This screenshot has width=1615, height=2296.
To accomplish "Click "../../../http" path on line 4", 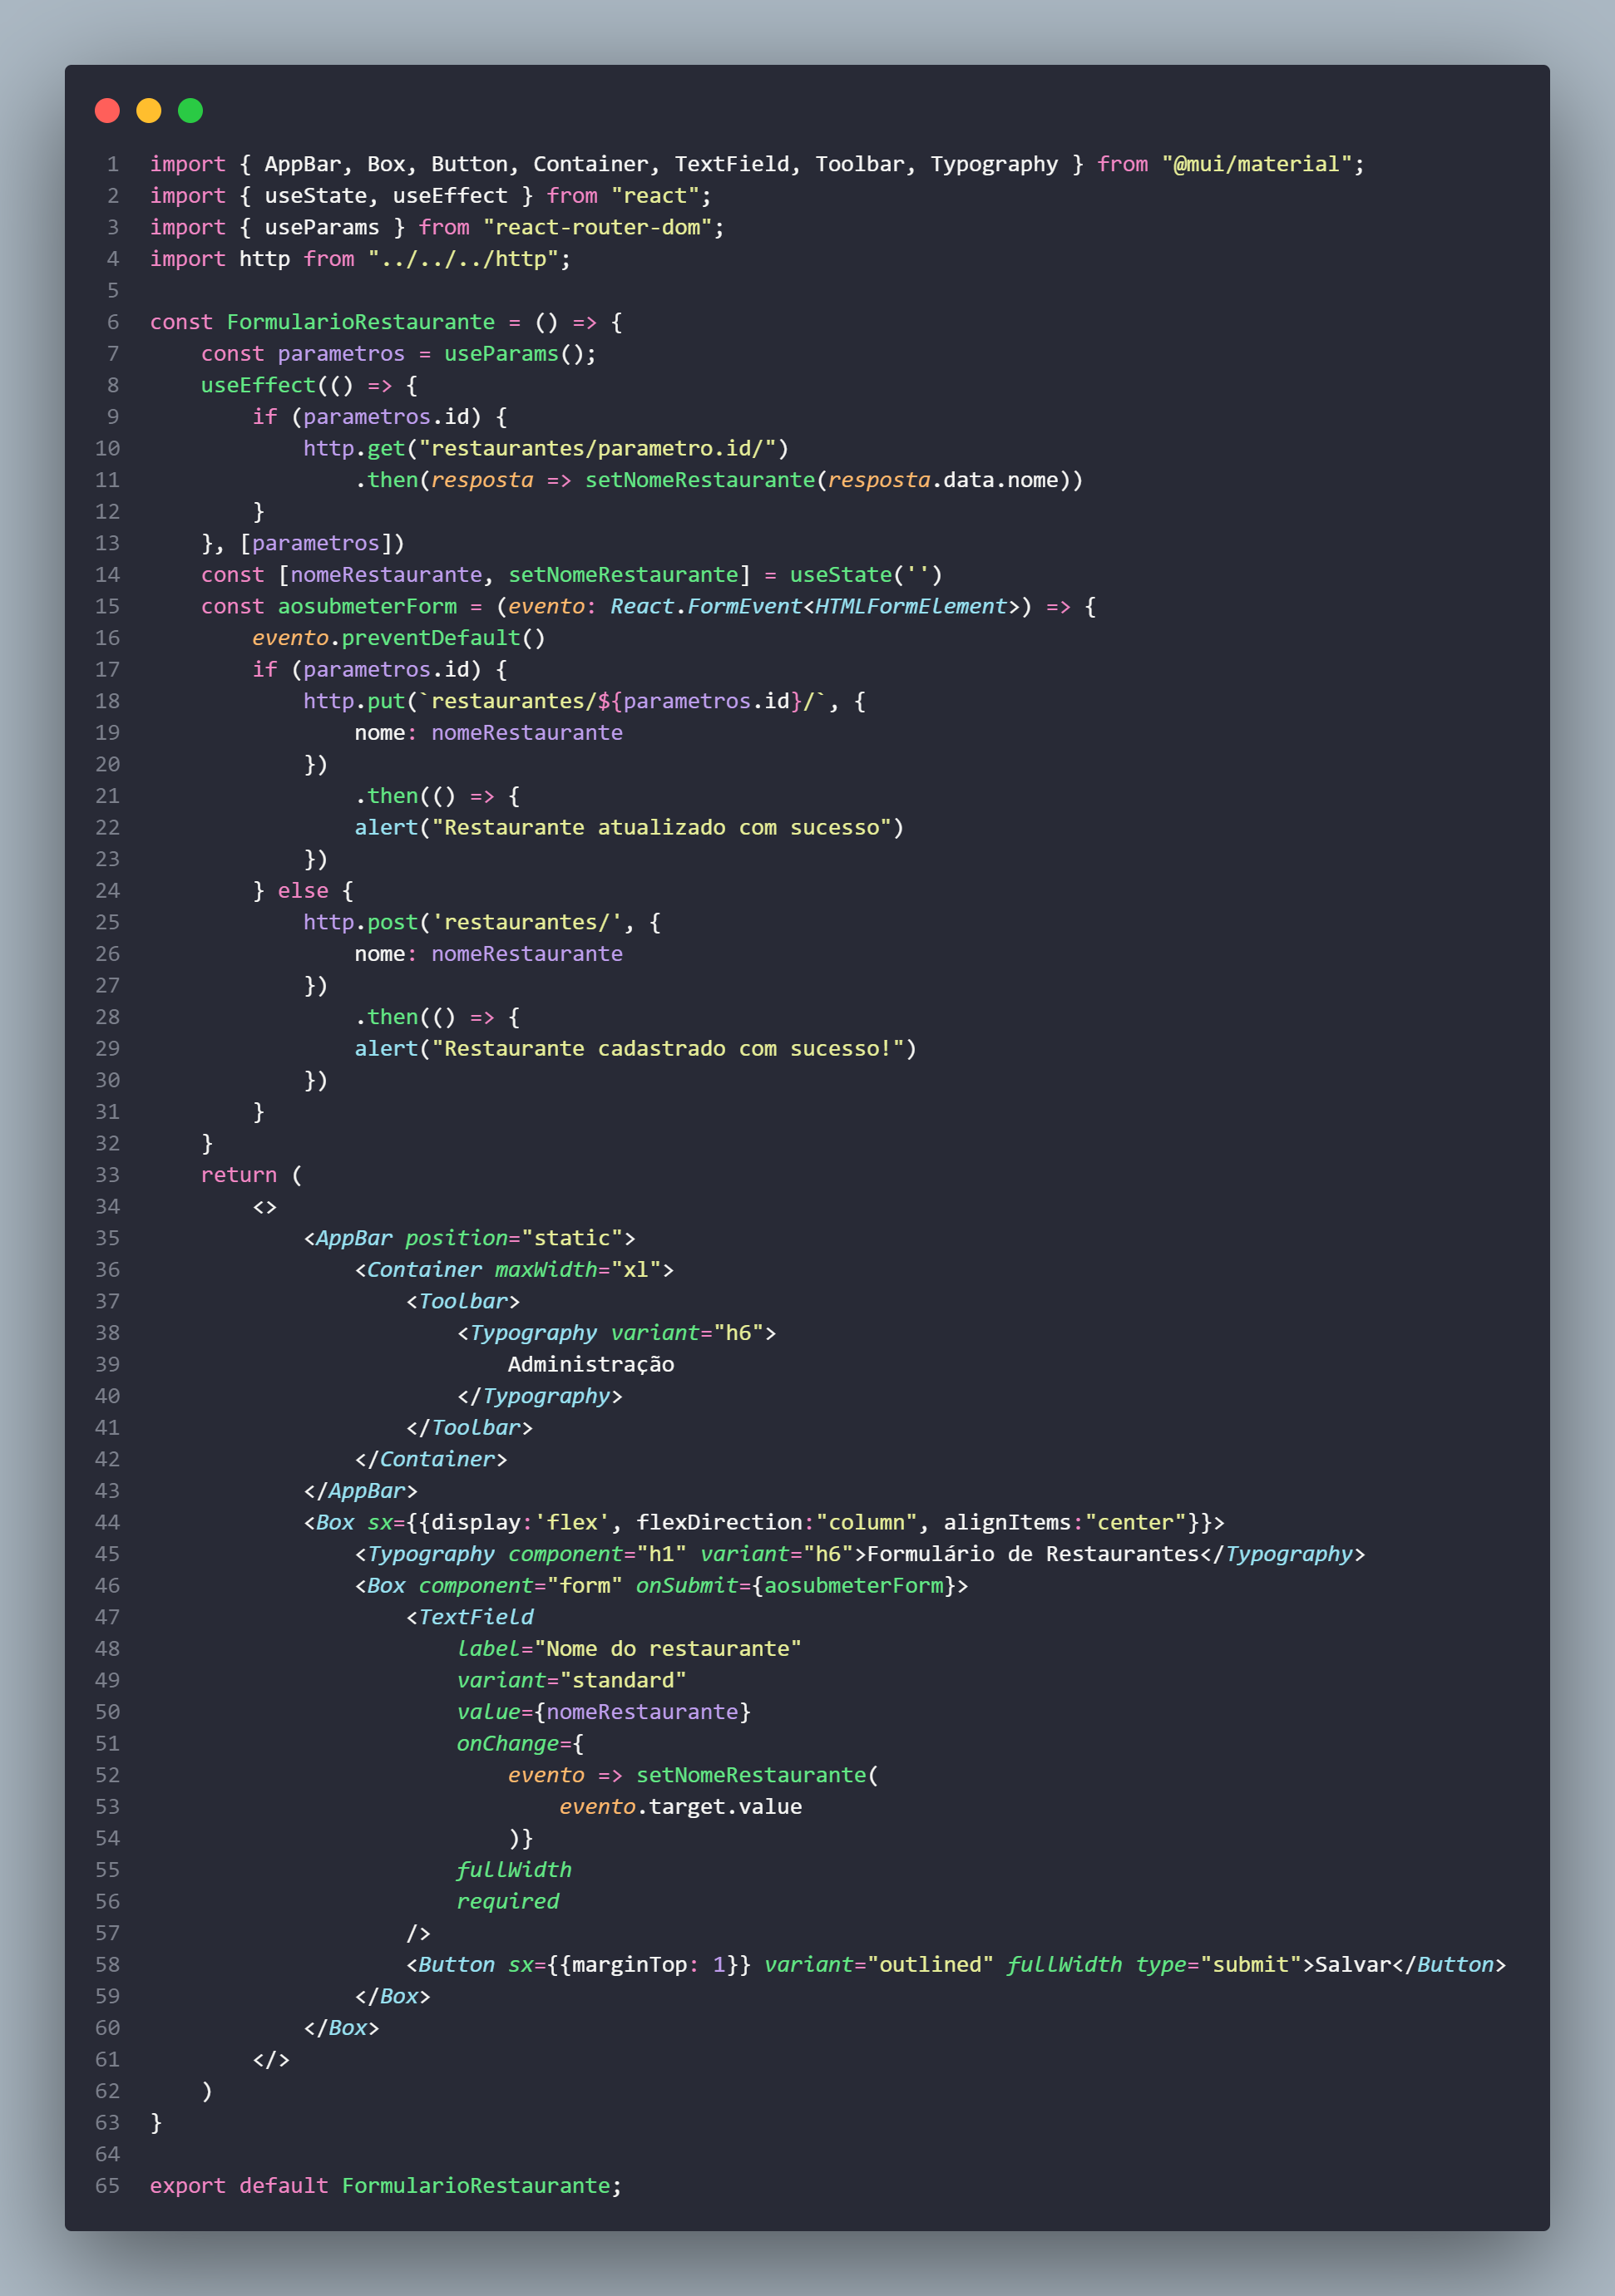I will [x=462, y=259].
